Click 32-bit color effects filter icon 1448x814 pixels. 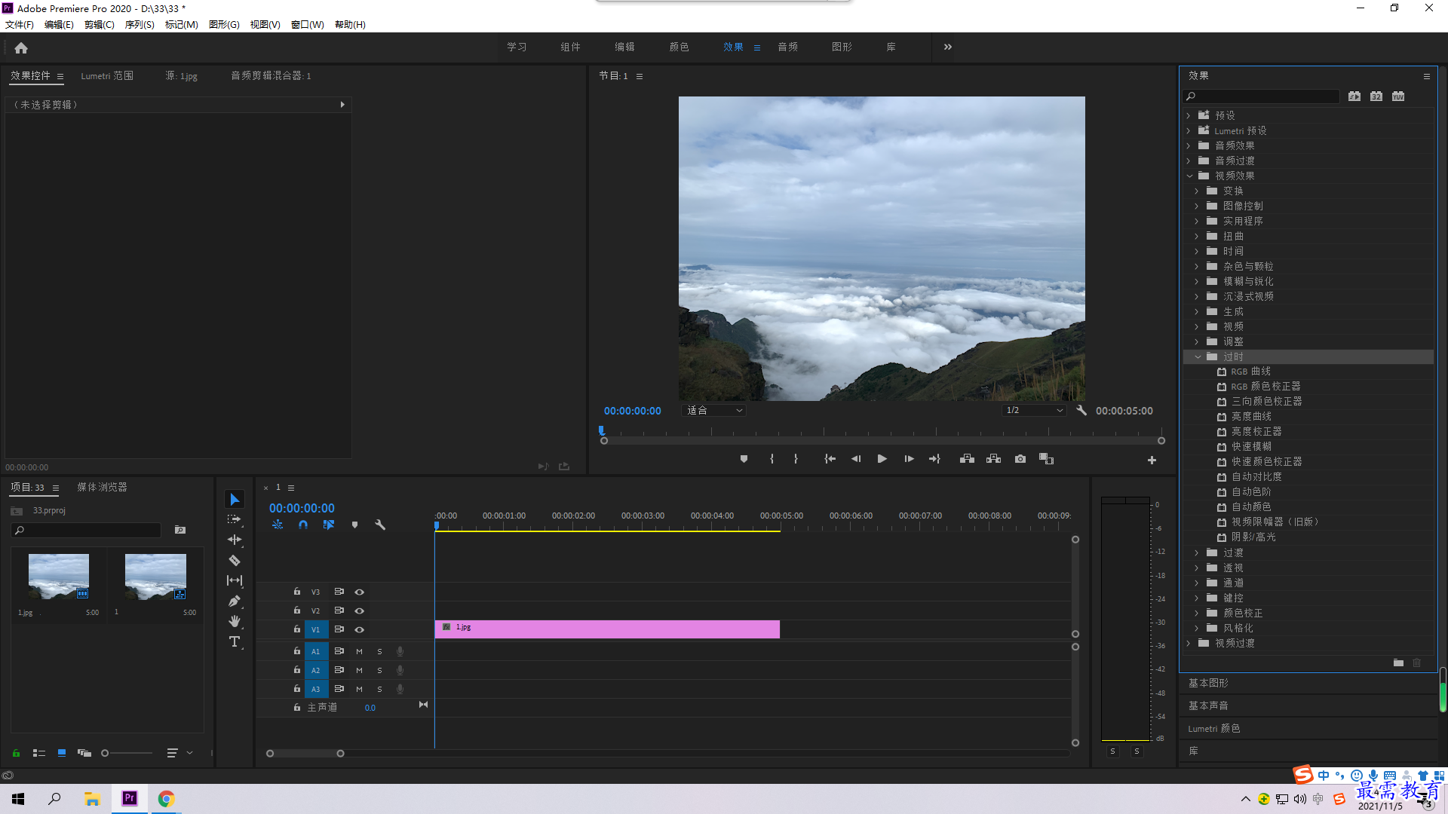click(1376, 96)
